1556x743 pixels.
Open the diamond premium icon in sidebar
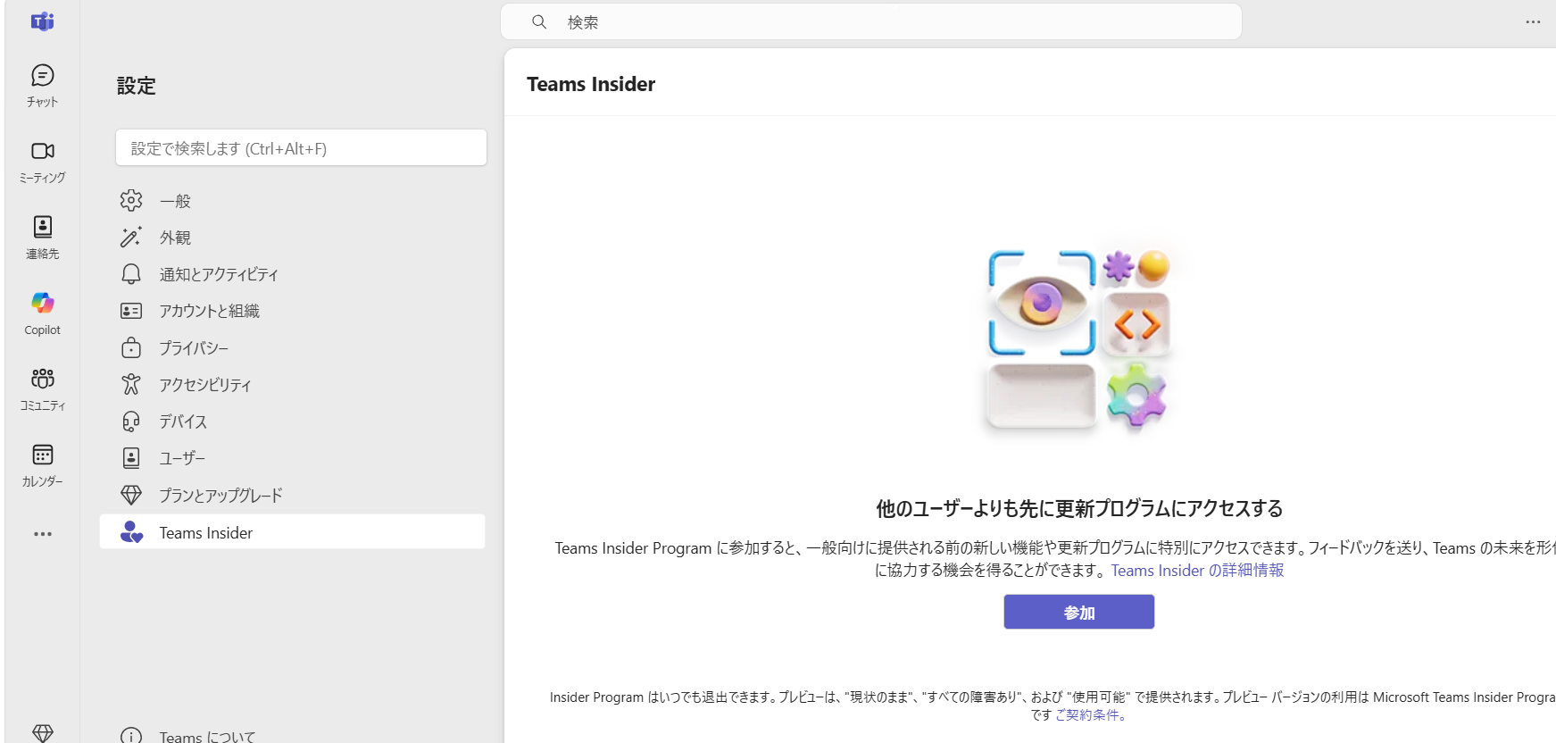(x=42, y=732)
